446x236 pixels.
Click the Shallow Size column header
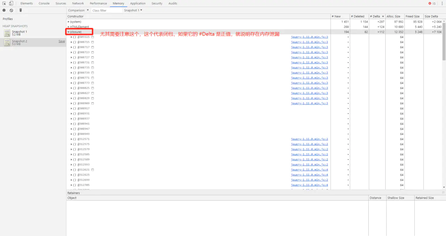pyautogui.click(x=400, y=198)
